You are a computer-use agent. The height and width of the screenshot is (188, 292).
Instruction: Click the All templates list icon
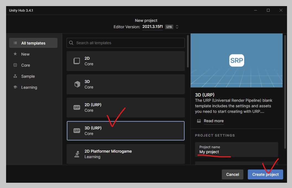15,43
